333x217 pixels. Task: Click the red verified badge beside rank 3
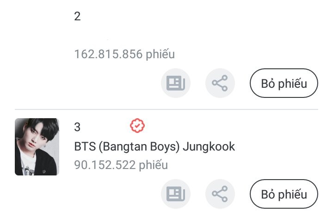click(x=137, y=125)
